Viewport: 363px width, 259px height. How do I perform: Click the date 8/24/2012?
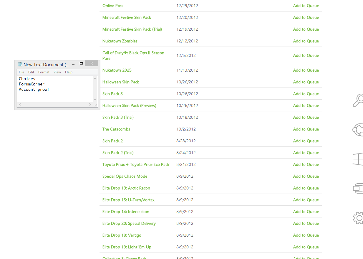186,153
